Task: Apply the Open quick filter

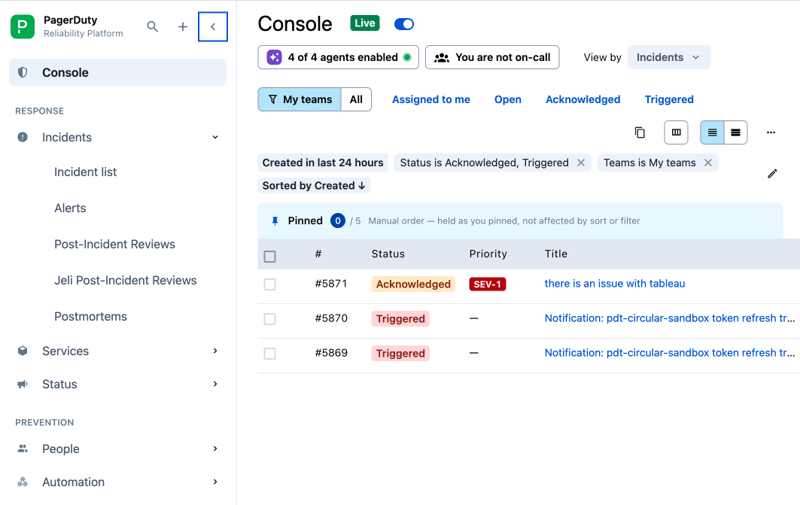Action: click(508, 99)
